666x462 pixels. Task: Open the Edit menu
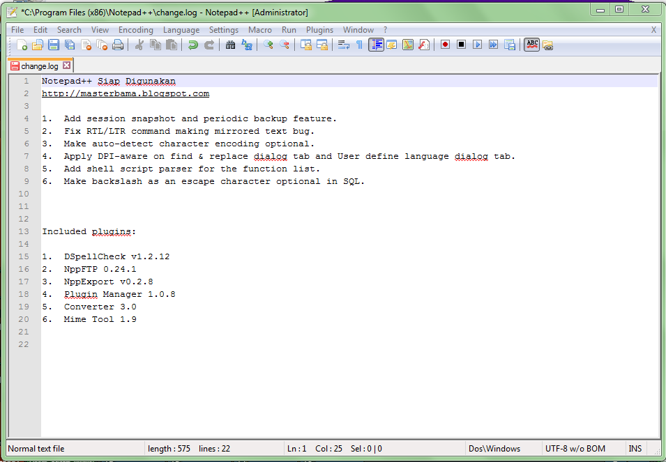pos(40,30)
